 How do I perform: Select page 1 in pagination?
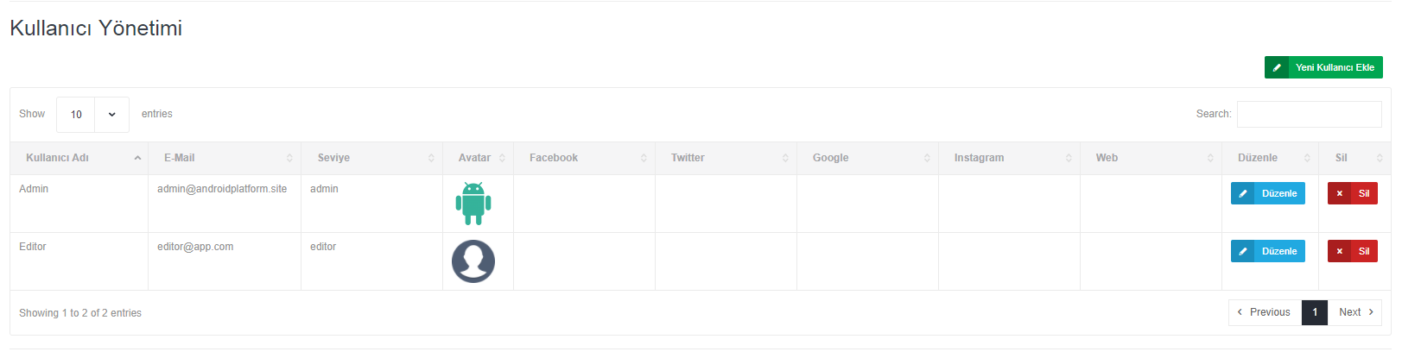tap(1315, 312)
